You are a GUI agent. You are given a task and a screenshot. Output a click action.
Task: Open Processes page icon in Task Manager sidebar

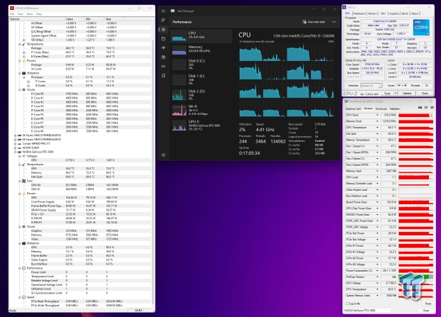(164, 20)
